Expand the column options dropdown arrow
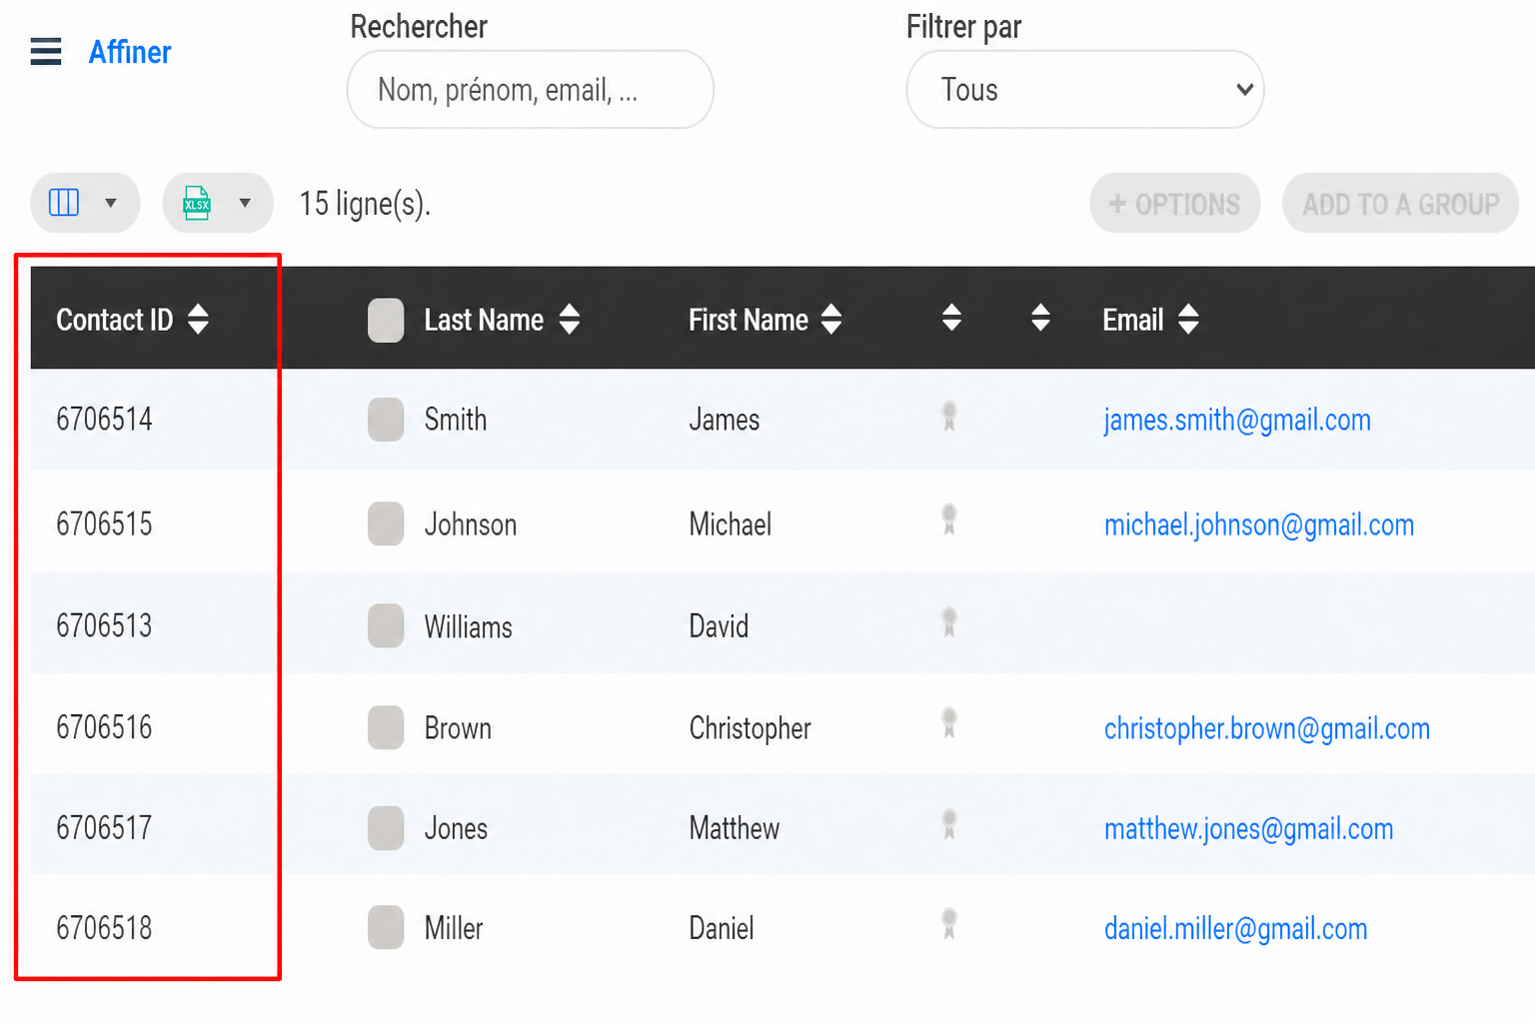 tap(111, 203)
